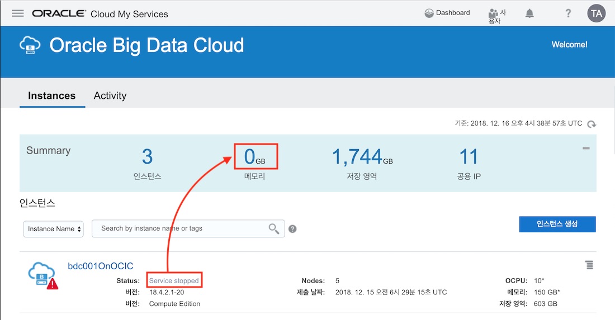The image size is (615, 320).
Task: Open the bdc001OnOCIC instance link
Action: [x=101, y=266]
